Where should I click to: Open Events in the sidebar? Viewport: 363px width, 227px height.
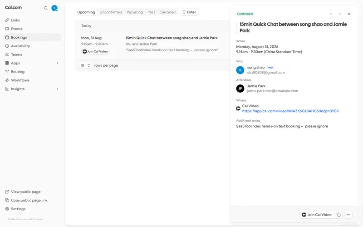[32, 29]
